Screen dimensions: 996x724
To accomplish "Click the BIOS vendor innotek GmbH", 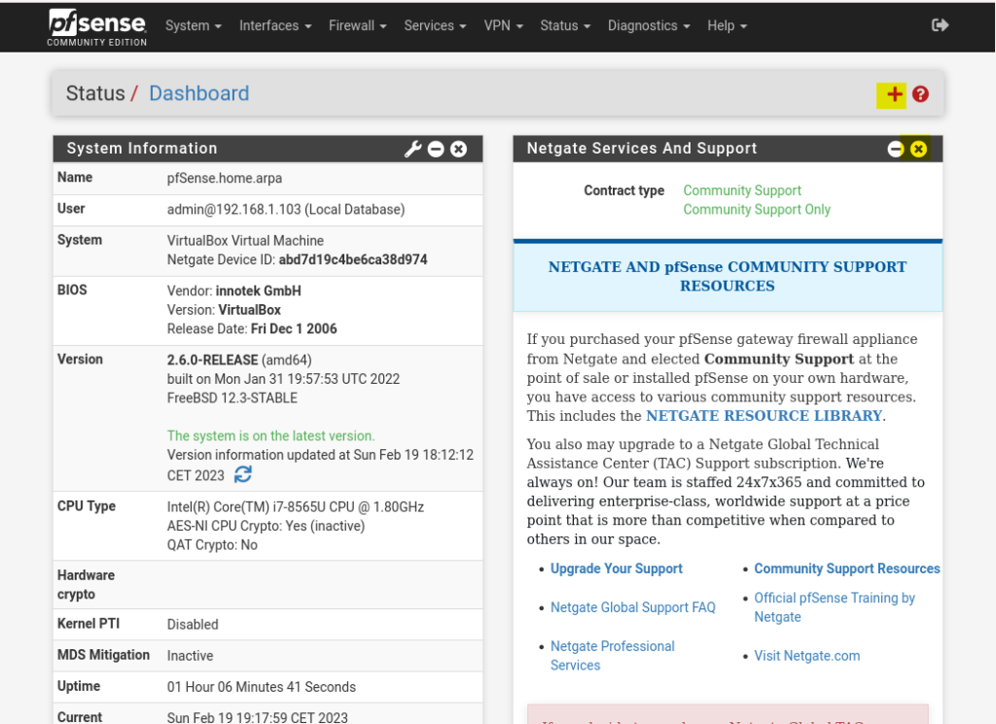I will 259,291.
